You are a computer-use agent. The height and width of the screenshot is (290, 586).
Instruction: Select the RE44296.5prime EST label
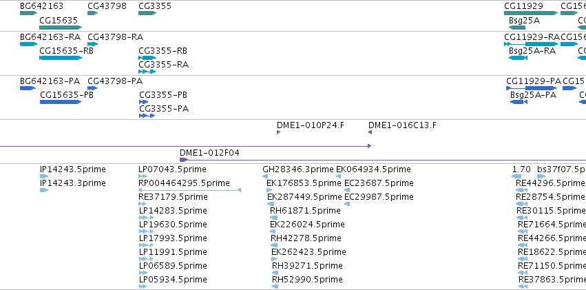coord(550,183)
